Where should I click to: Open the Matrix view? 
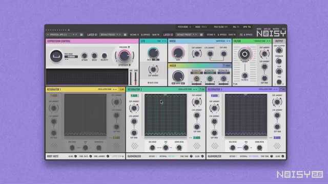point(276,29)
